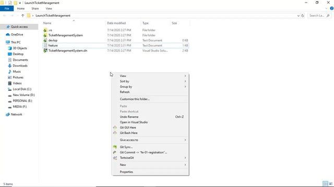Click the TicketManagementSystem.sln Visual Studio icon

(x=45, y=50)
